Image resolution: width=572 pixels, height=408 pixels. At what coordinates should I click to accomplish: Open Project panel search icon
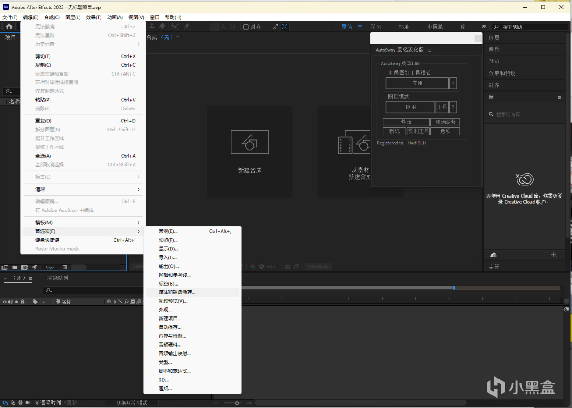pyautogui.click(x=8, y=91)
